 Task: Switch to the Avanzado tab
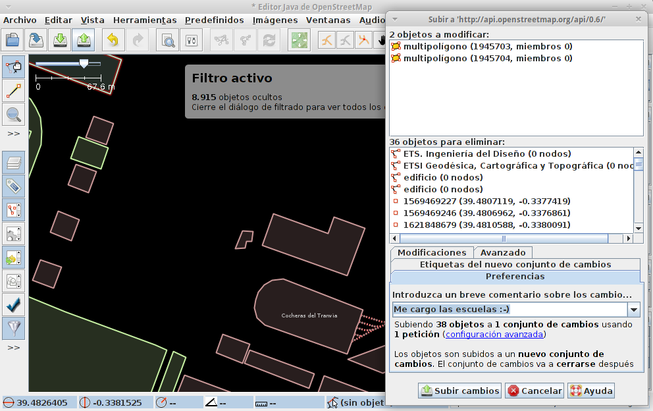click(x=503, y=252)
